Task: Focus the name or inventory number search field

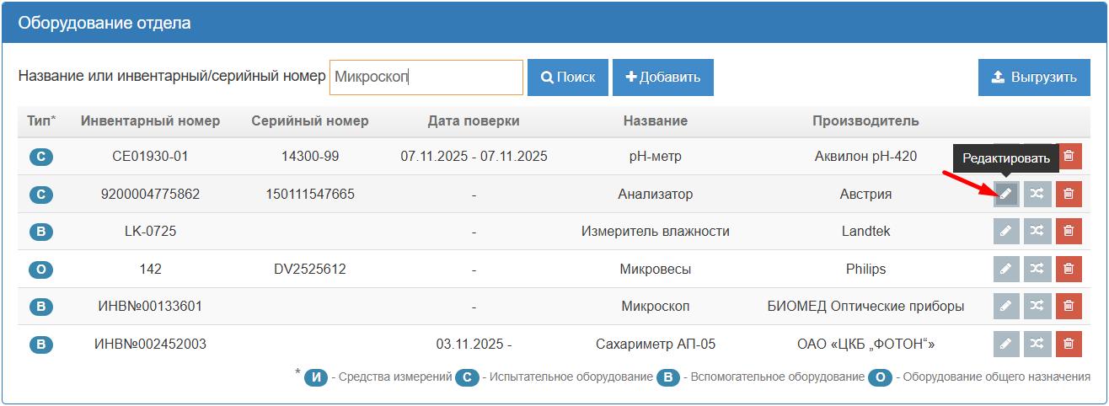Action: [x=426, y=77]
